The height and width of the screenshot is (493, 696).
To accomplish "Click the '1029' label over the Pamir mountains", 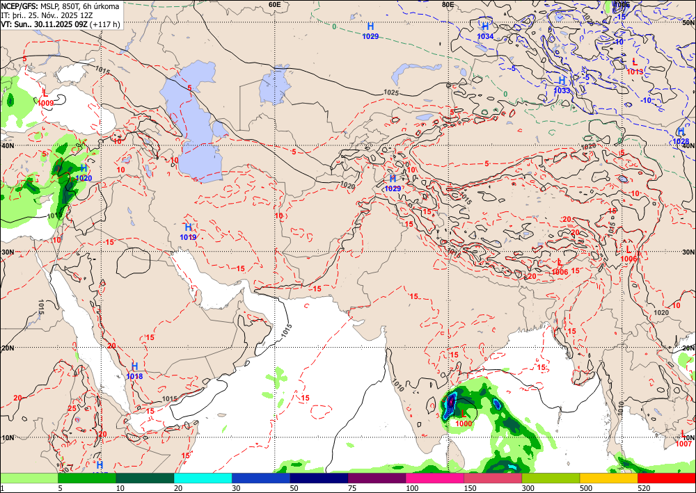I will [x=393, y=188].
